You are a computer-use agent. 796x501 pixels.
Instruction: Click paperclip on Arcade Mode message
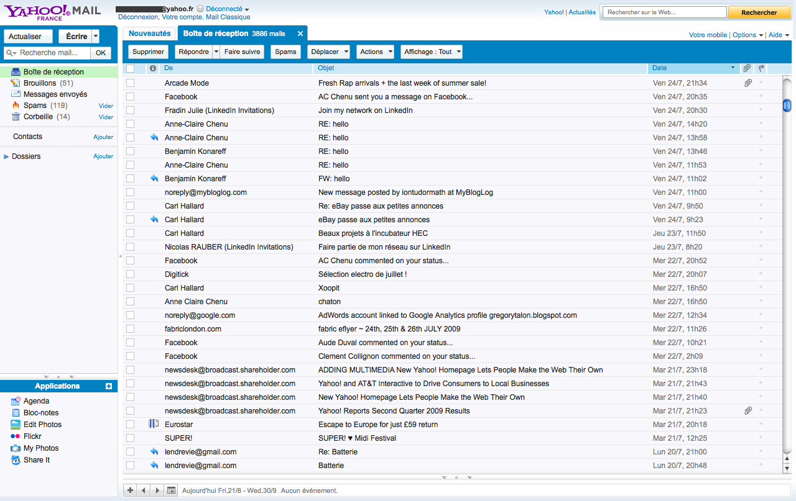(748, 83)
